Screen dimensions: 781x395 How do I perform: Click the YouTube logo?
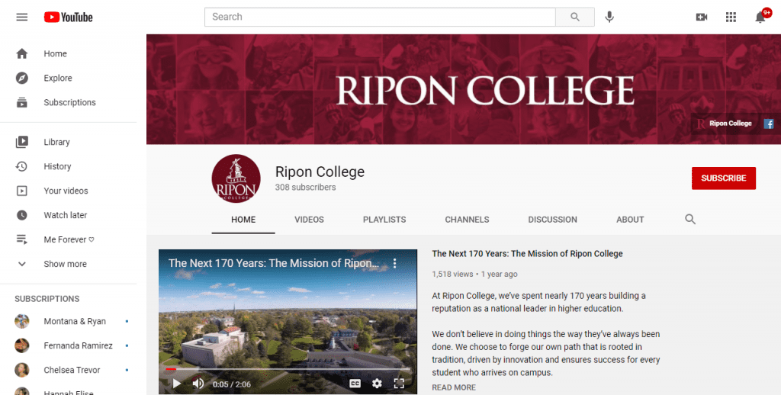pyautogui.click(x=68, y=17)
